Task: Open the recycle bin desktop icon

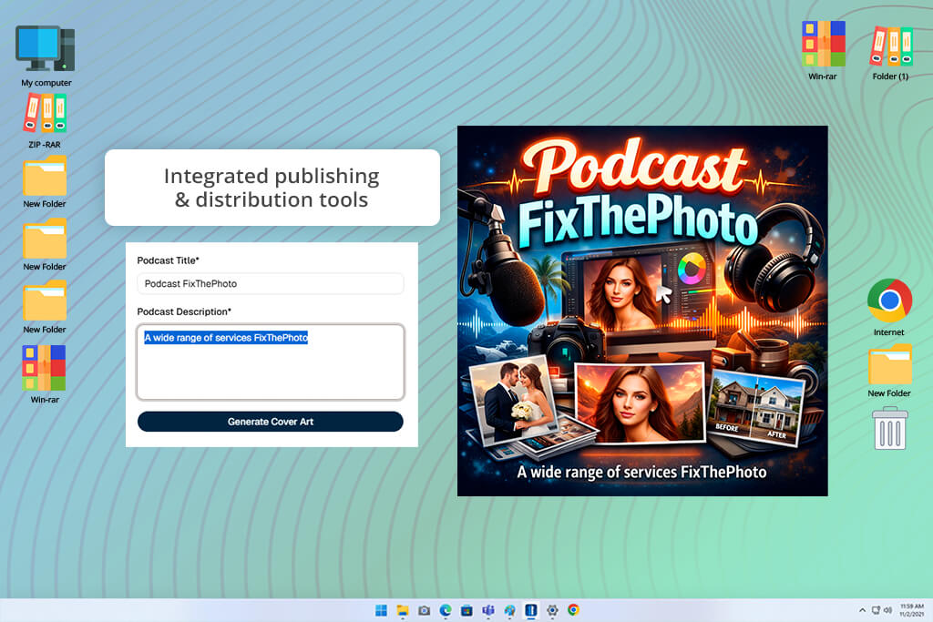Action: [889, 427]
